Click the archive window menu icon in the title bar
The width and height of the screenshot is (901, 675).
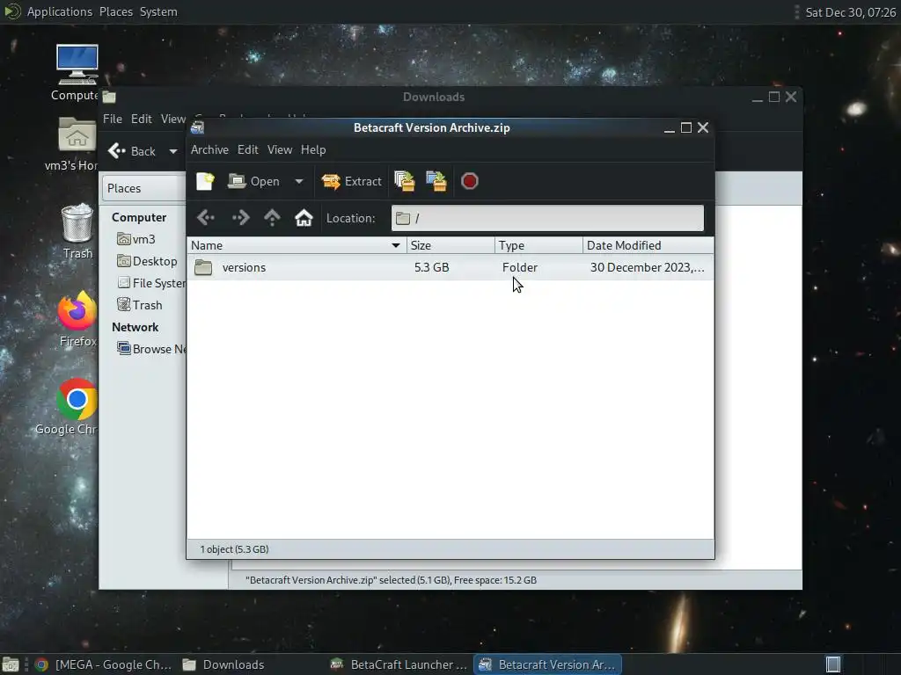198,127
